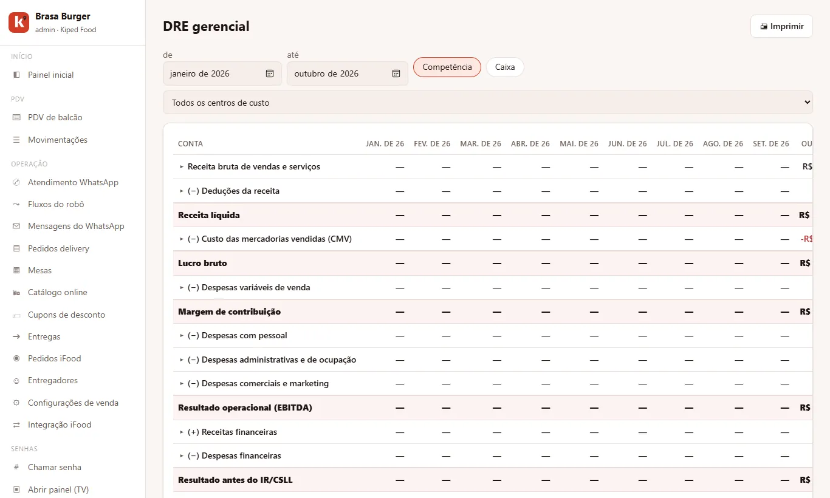The image size is (830, 498).
Task: Click the Pedidos iFood icon
Action: (16, 358)
